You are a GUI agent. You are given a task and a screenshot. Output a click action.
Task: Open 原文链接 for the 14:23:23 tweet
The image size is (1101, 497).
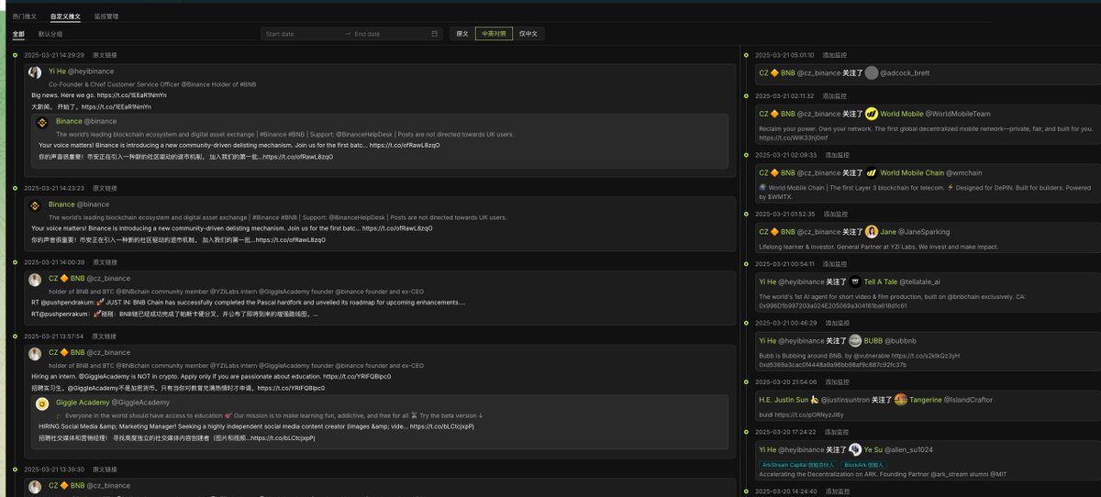coord(105,187)
